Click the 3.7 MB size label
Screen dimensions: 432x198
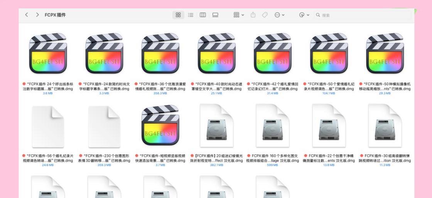pyautogui.click(x=160, y=165)
